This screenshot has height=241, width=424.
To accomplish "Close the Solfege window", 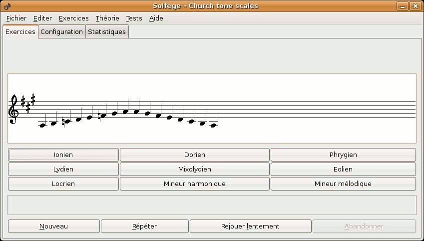I will tap(416, 6).
